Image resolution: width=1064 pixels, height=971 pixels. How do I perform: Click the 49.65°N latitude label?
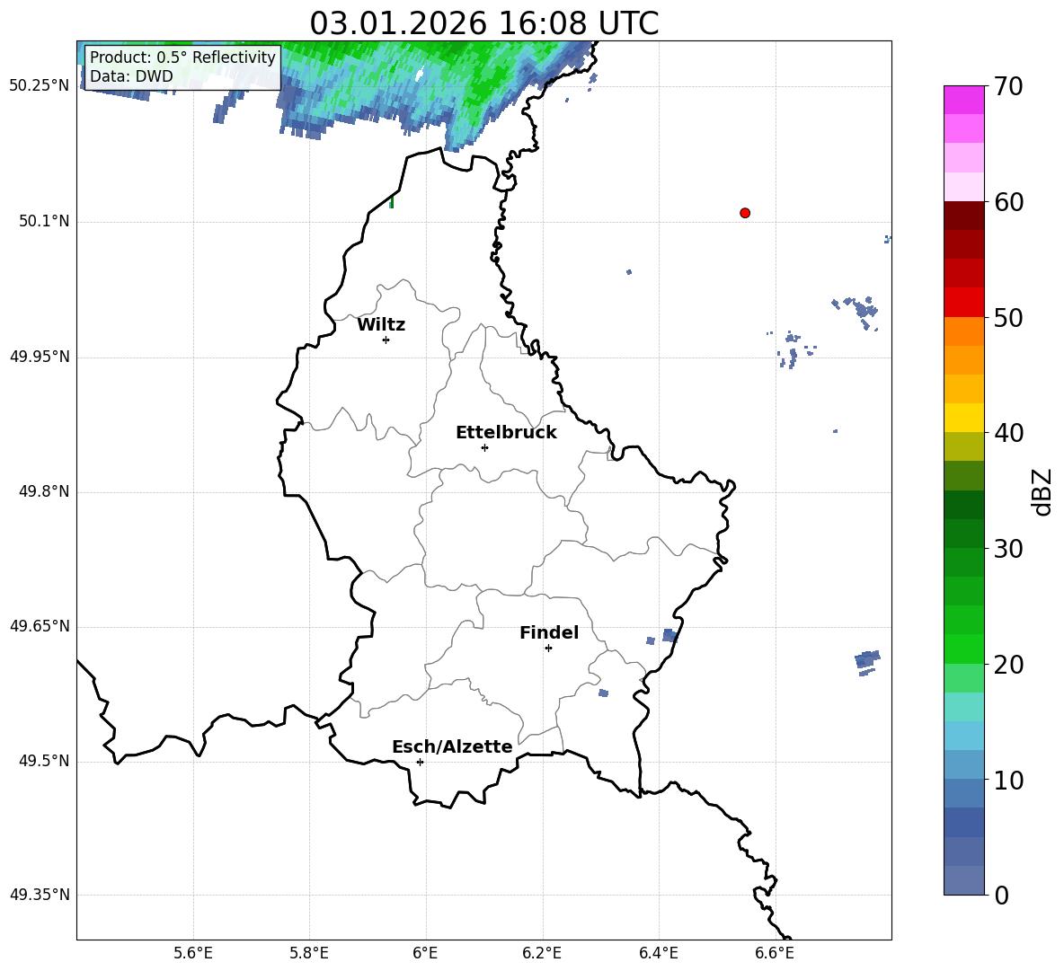40,626
